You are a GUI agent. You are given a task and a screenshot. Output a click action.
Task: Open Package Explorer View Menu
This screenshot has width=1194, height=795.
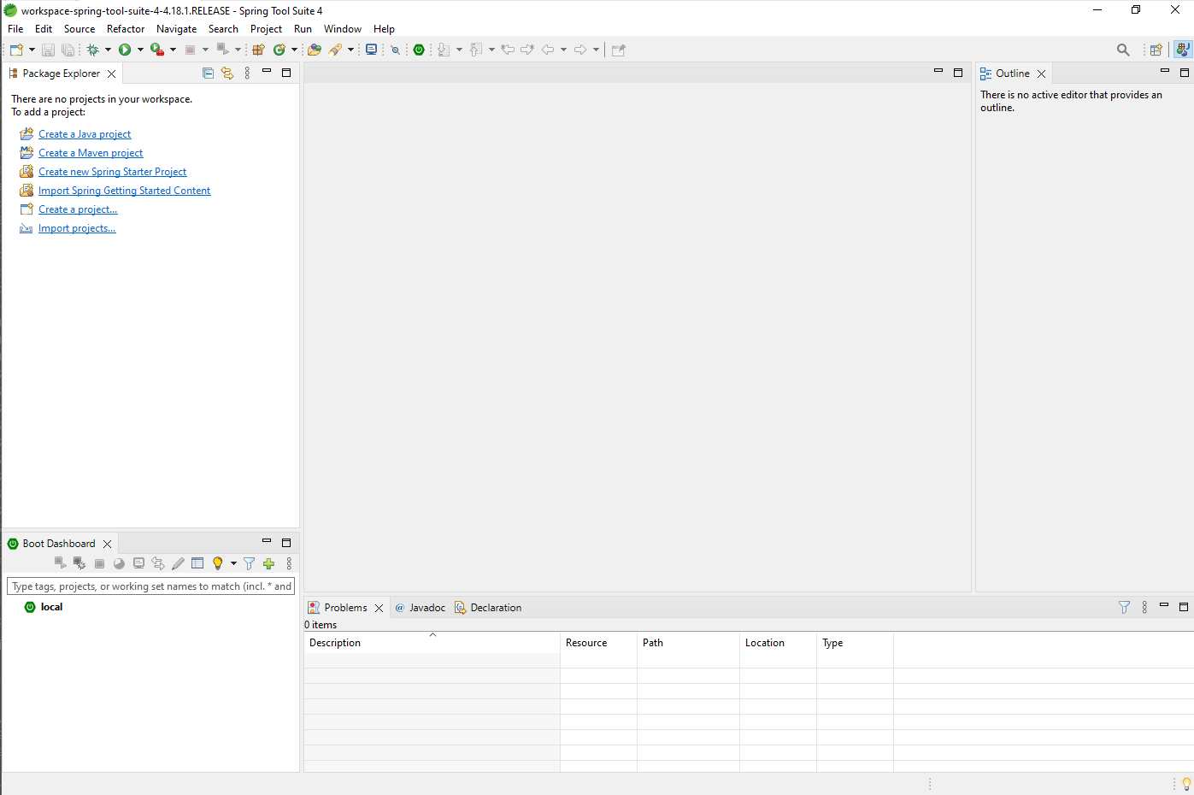[x=247, y=74]
